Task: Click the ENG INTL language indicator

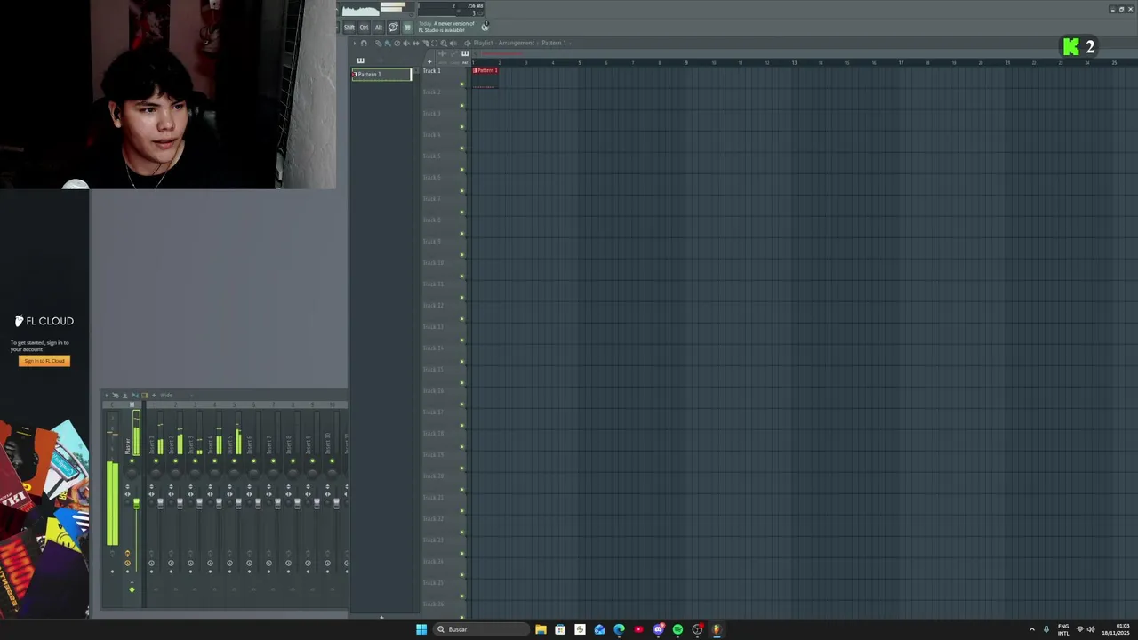Action: coord(1063,629)
